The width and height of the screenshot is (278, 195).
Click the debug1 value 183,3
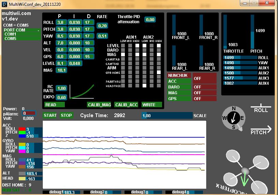tap(69, 192)
